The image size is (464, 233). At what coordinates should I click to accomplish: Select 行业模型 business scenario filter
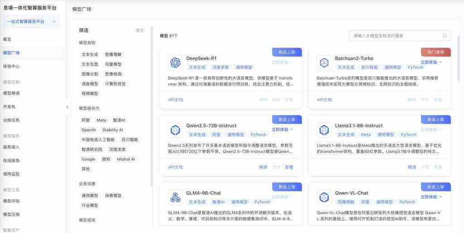(x=90, y=205)
